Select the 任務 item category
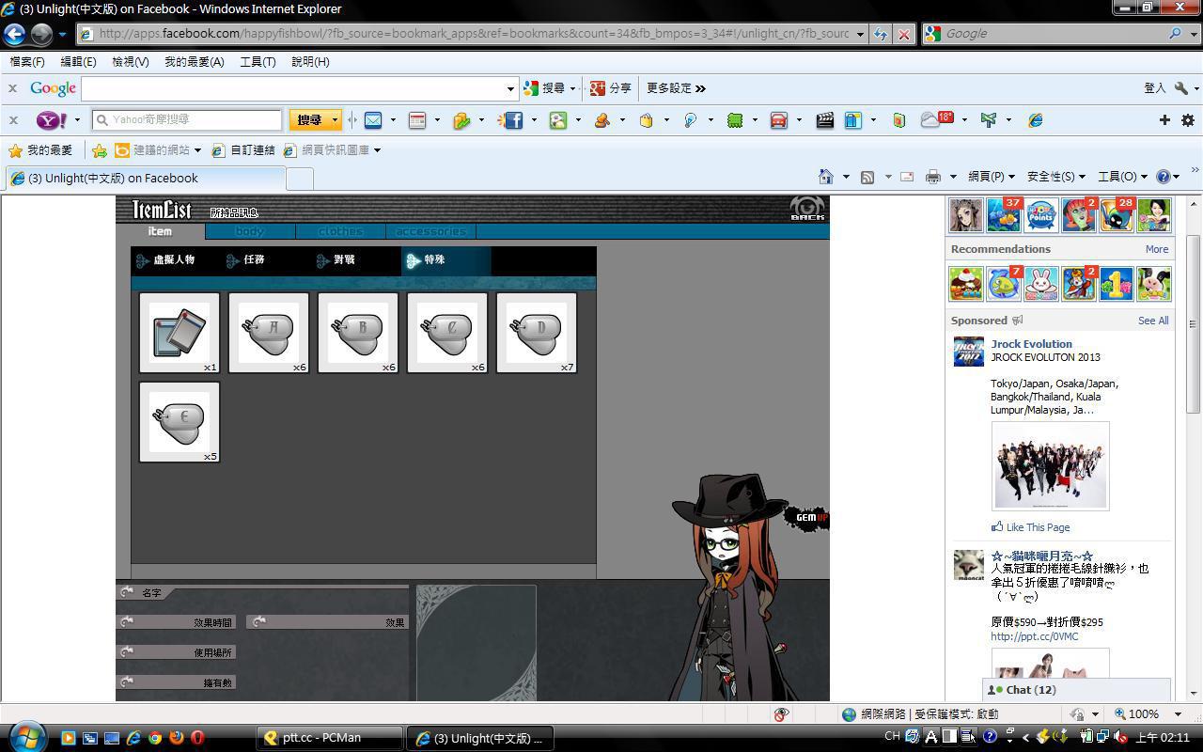 click(x=254, y=260)
